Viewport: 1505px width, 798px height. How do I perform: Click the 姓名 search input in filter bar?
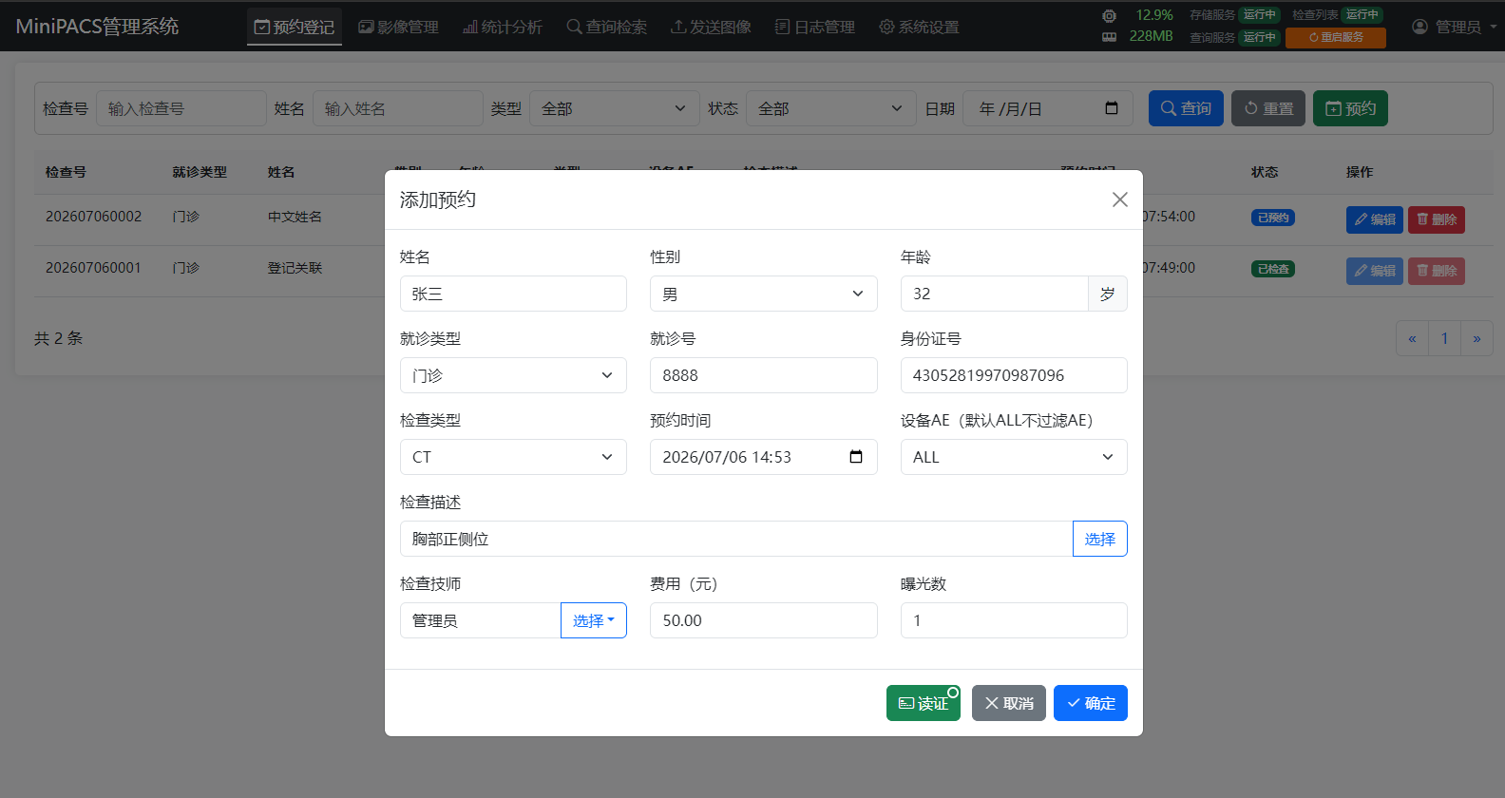pos(397,108)
